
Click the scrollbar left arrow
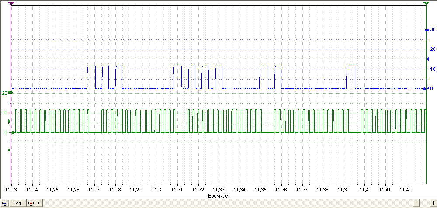coord(39,203)
